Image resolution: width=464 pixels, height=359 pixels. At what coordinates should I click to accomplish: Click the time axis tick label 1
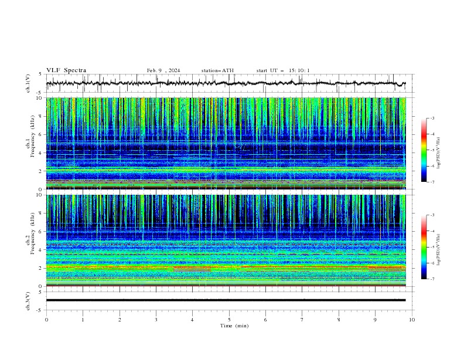[x=83, y=320]
